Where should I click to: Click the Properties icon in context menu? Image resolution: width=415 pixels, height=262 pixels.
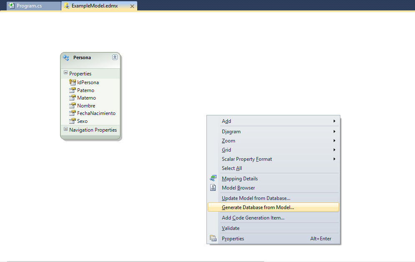coord(213,239)
